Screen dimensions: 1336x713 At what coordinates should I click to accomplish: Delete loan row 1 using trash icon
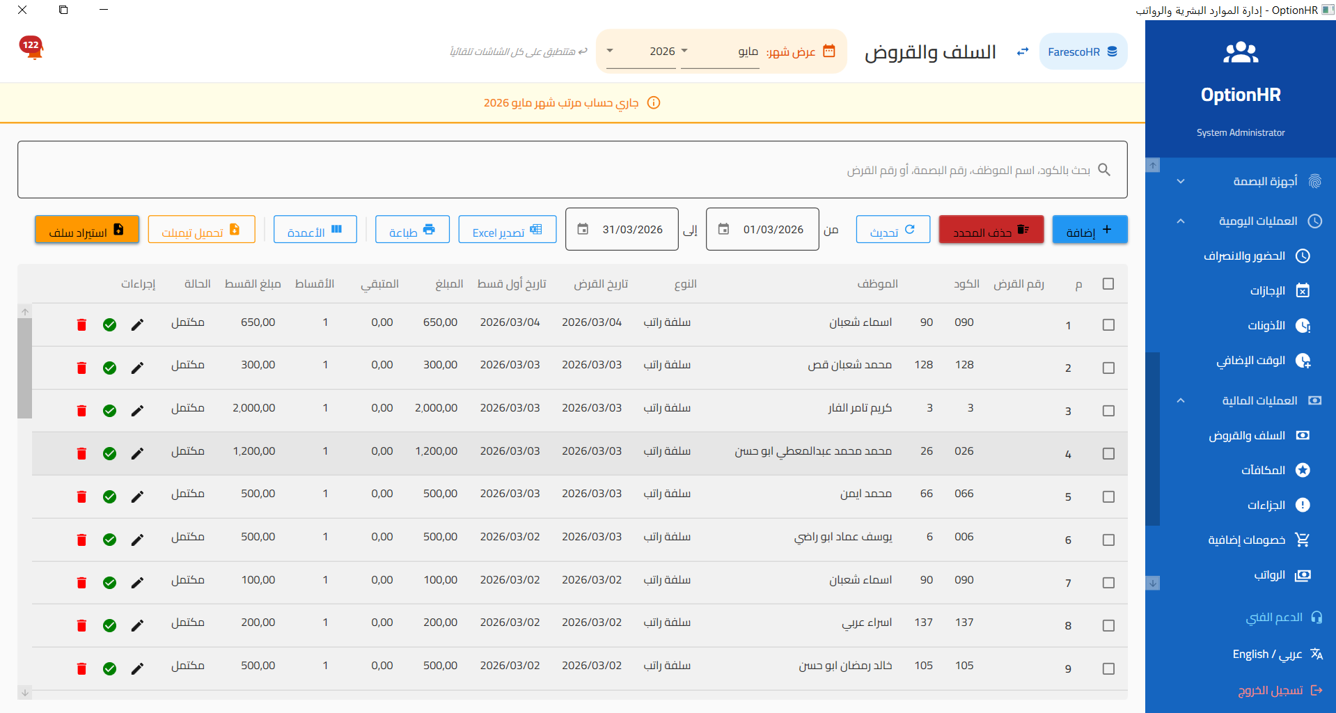pos(81,324)
